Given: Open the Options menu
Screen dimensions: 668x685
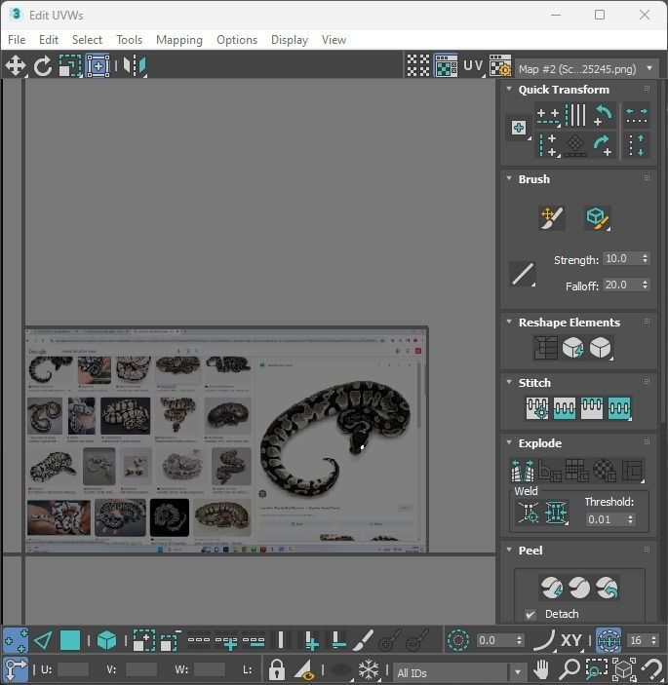Looking at the screenshot, I should pyautogui.click(x=237, y=40).
